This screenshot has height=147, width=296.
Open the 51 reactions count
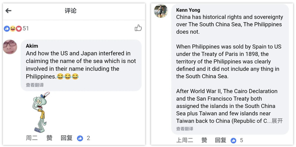26,28
